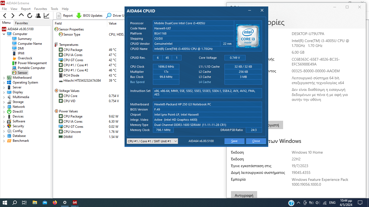Click Close in the CPUID dialog
This screenshot has height=207, width=369.
[256, 141]
